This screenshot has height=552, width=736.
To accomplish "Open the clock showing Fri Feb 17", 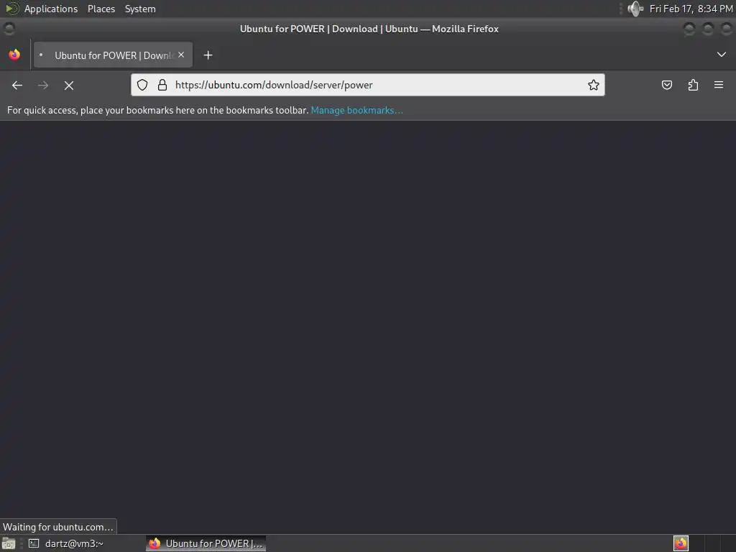I will pos(691,9).
